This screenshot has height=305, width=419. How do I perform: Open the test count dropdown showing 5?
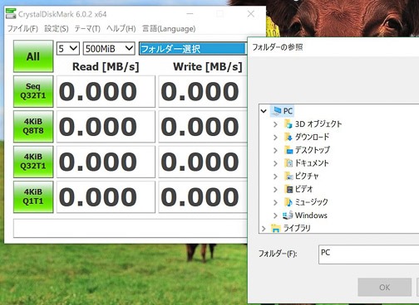[x=68, y=49]
